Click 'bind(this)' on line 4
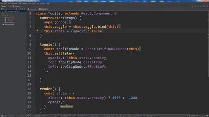The image size is (209, 117). tap(108, 27)
